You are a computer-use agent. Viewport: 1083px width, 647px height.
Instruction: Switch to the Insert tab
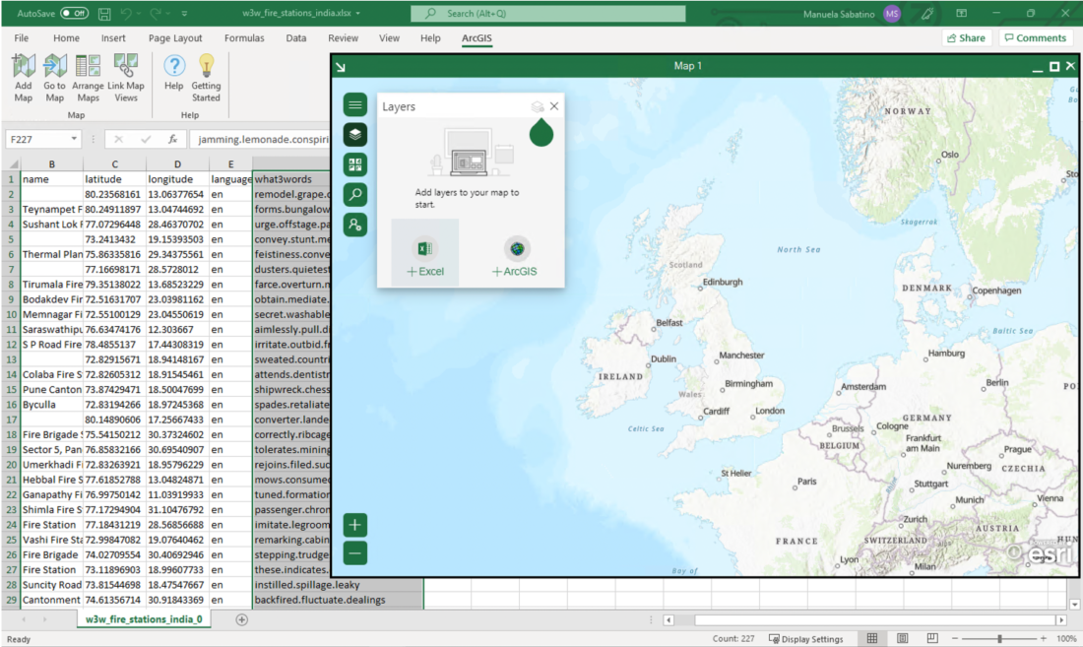coord(113,38)
